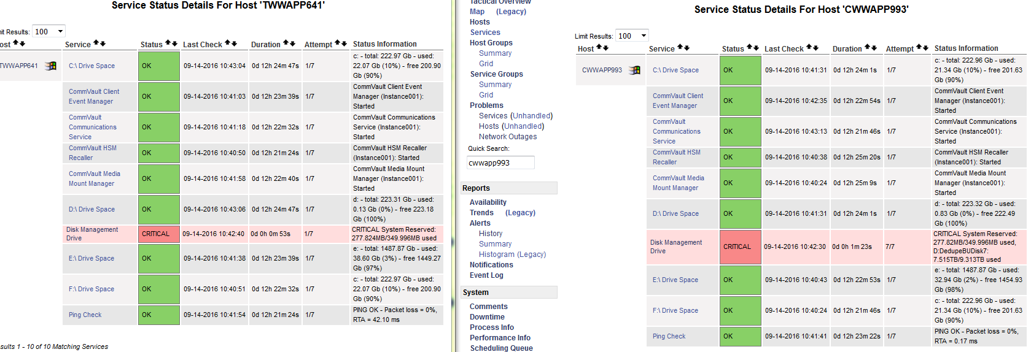Image resolution: width=1031 pixels, height=352 pixels.
Task: Click the Windows icon beside host CWWAPP993
Action: (x=635, y=70)
